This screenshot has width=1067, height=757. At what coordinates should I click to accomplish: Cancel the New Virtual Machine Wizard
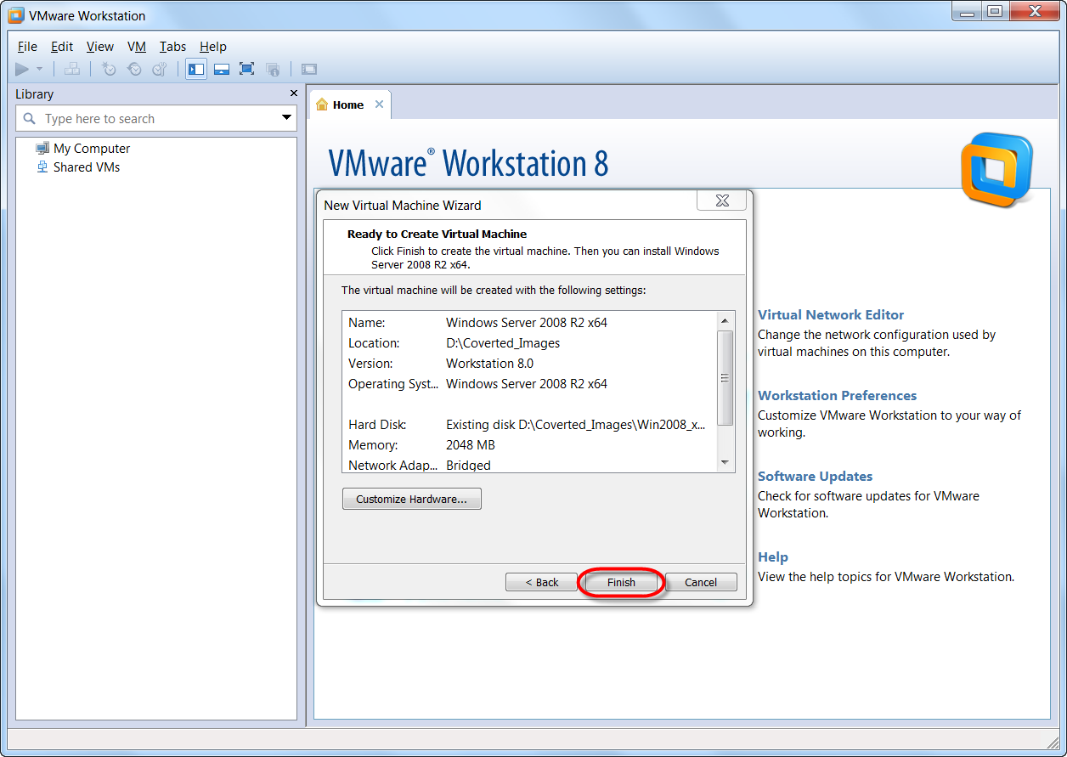click(701, 582)
